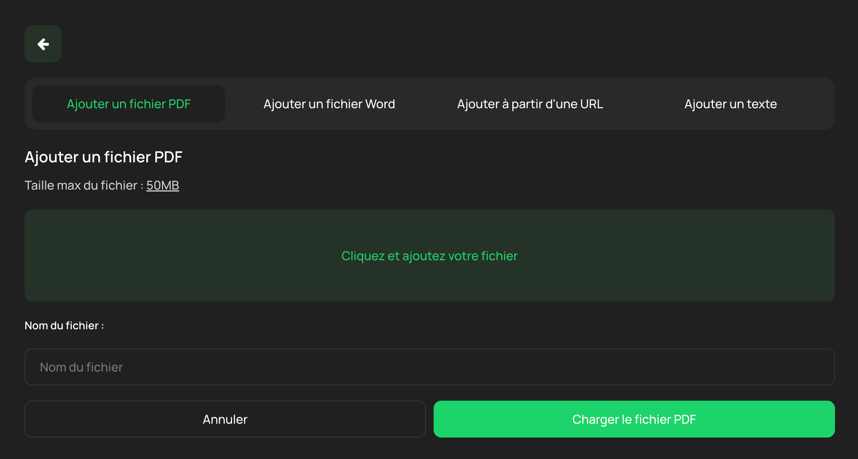858x459 pixels.
Task: Click the "Ajouter un fichier PDF" heading
Action: tap(104, 157)
